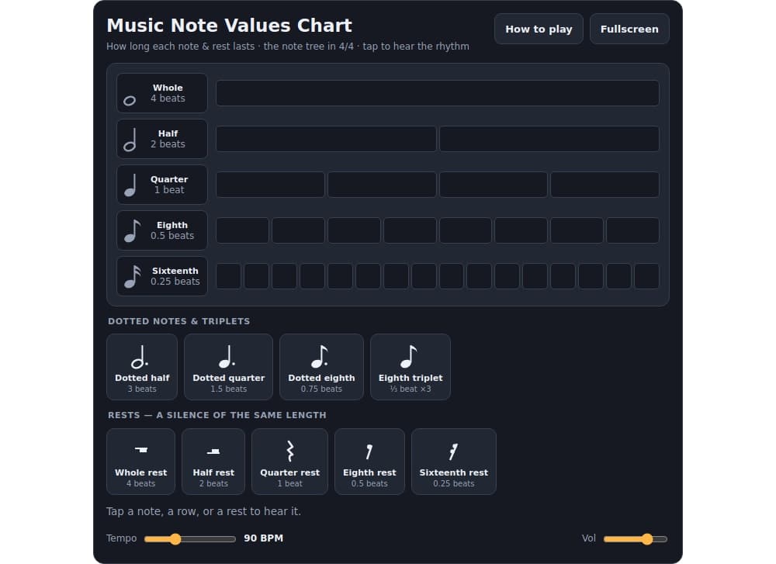Click the 'Half 2 beats' label text
This screenshot has height=564, width=776.
168,139
